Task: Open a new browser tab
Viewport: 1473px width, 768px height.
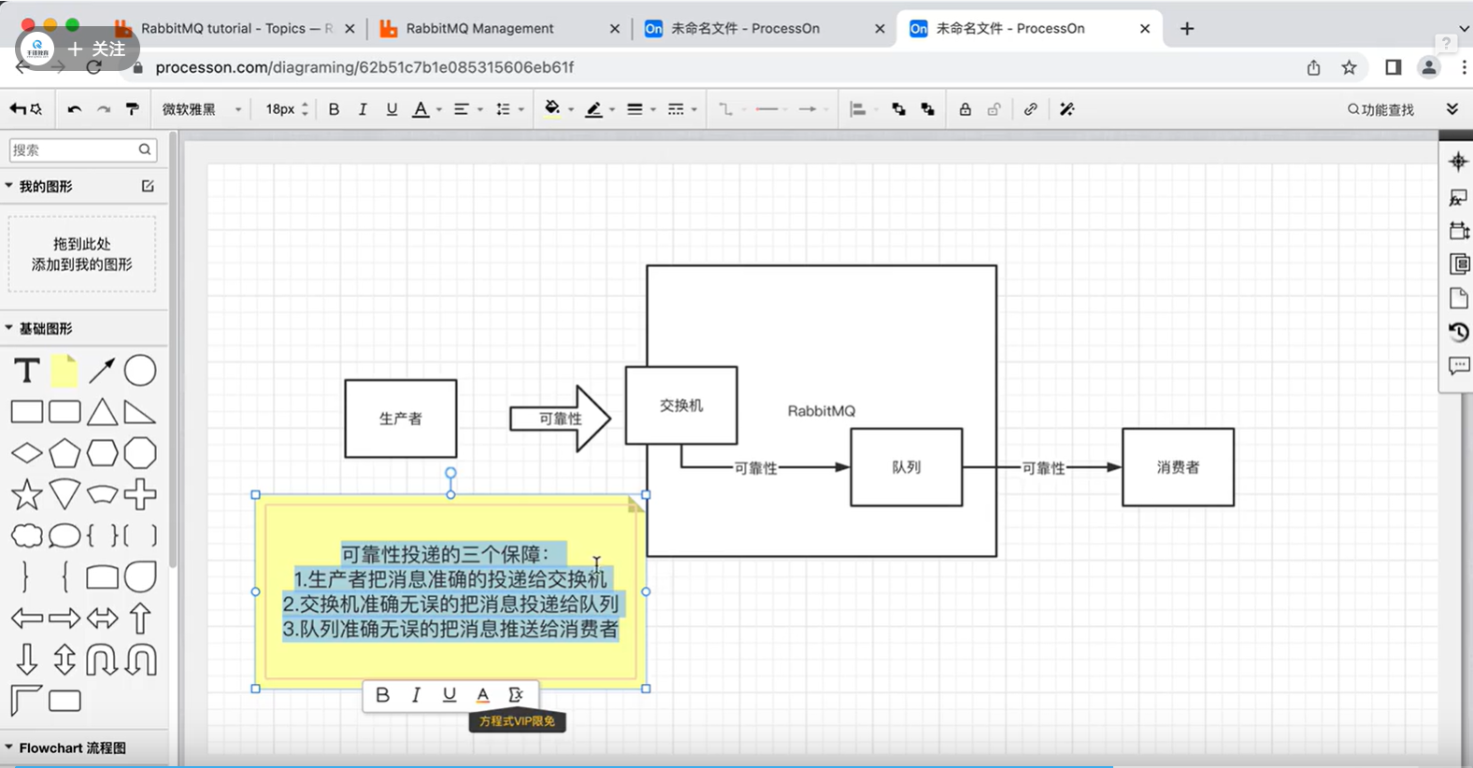Action: click(x=1187, y=29)
